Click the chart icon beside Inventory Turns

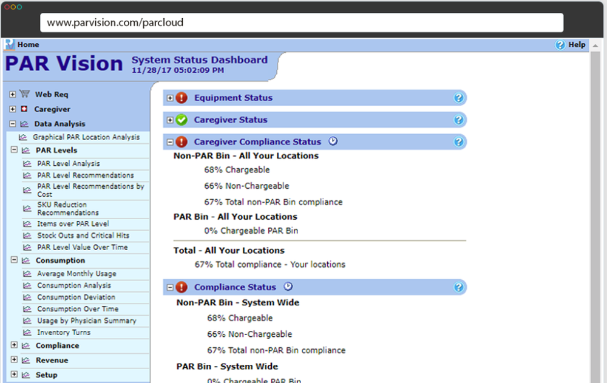click(27, 332)
